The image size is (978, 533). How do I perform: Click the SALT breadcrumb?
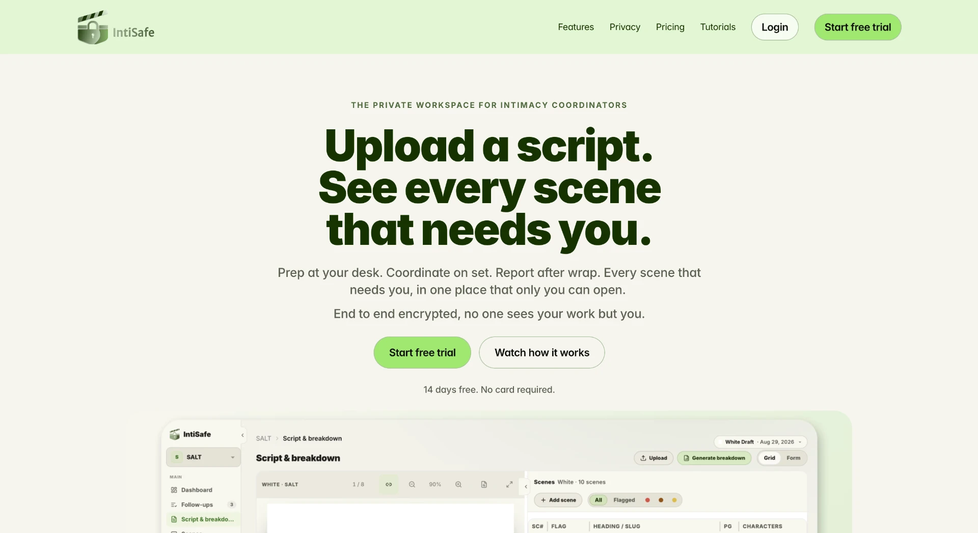[263, 438]
